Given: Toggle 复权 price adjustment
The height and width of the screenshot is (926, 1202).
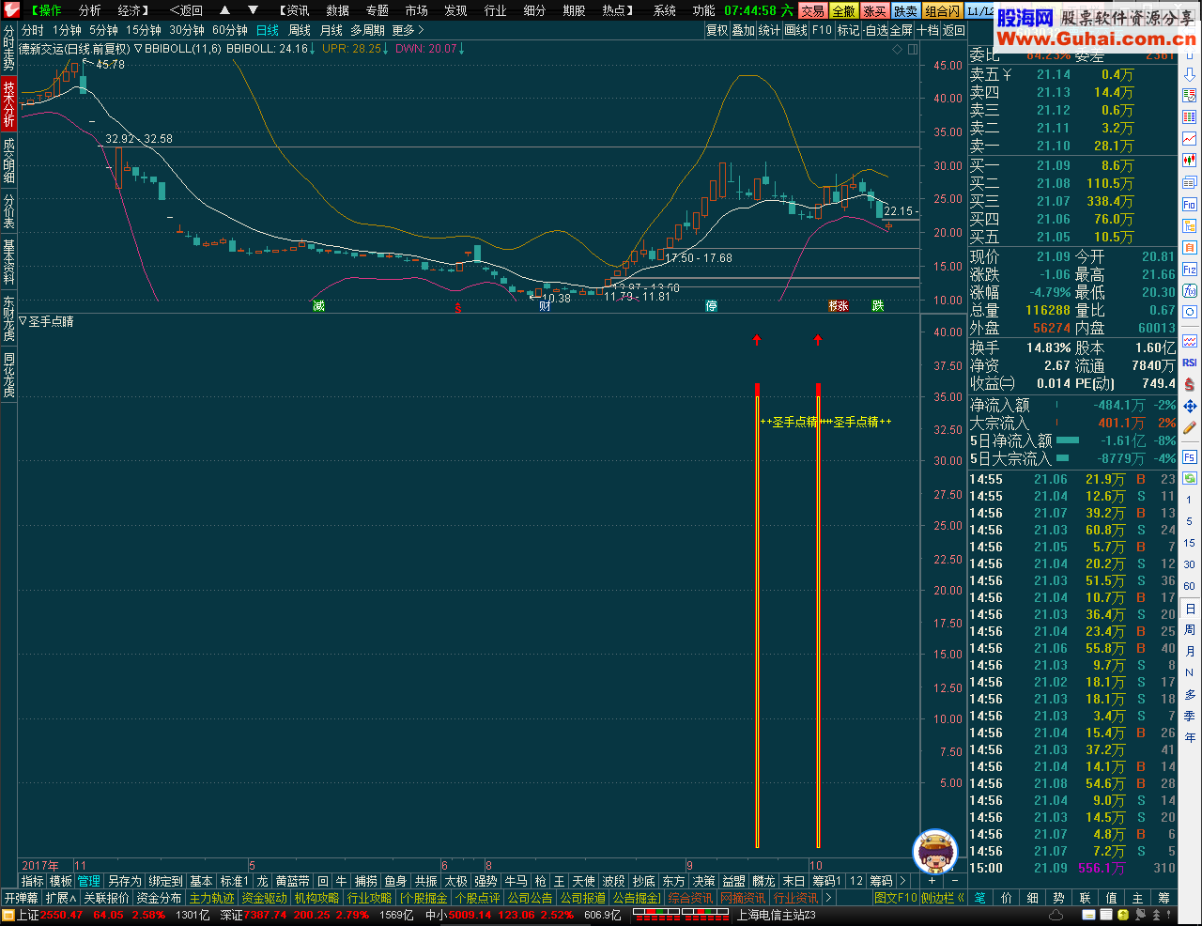Looking at the screenshot, I should [717, 30].
